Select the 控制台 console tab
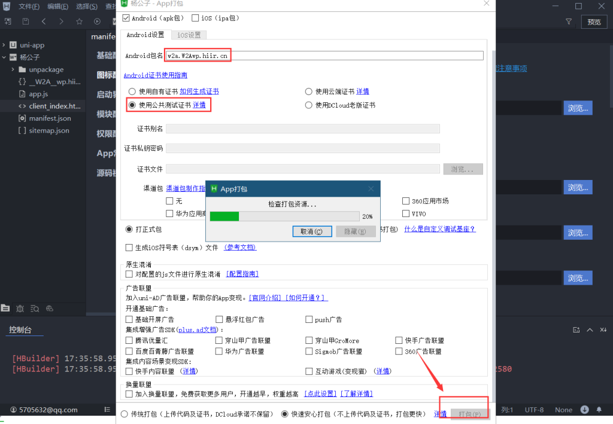Screen dimensions: 613x424 [x=20, y=330]
